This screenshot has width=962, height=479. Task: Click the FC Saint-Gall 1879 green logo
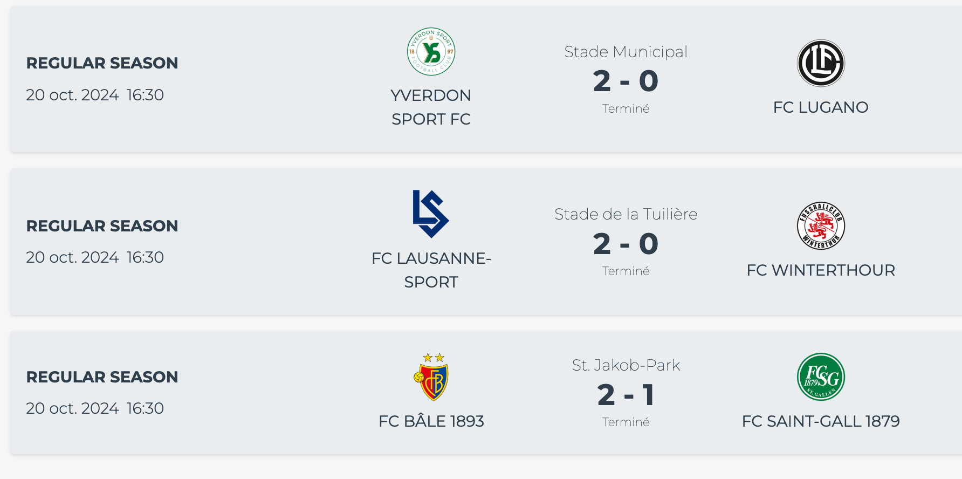[x=821, y=377]
